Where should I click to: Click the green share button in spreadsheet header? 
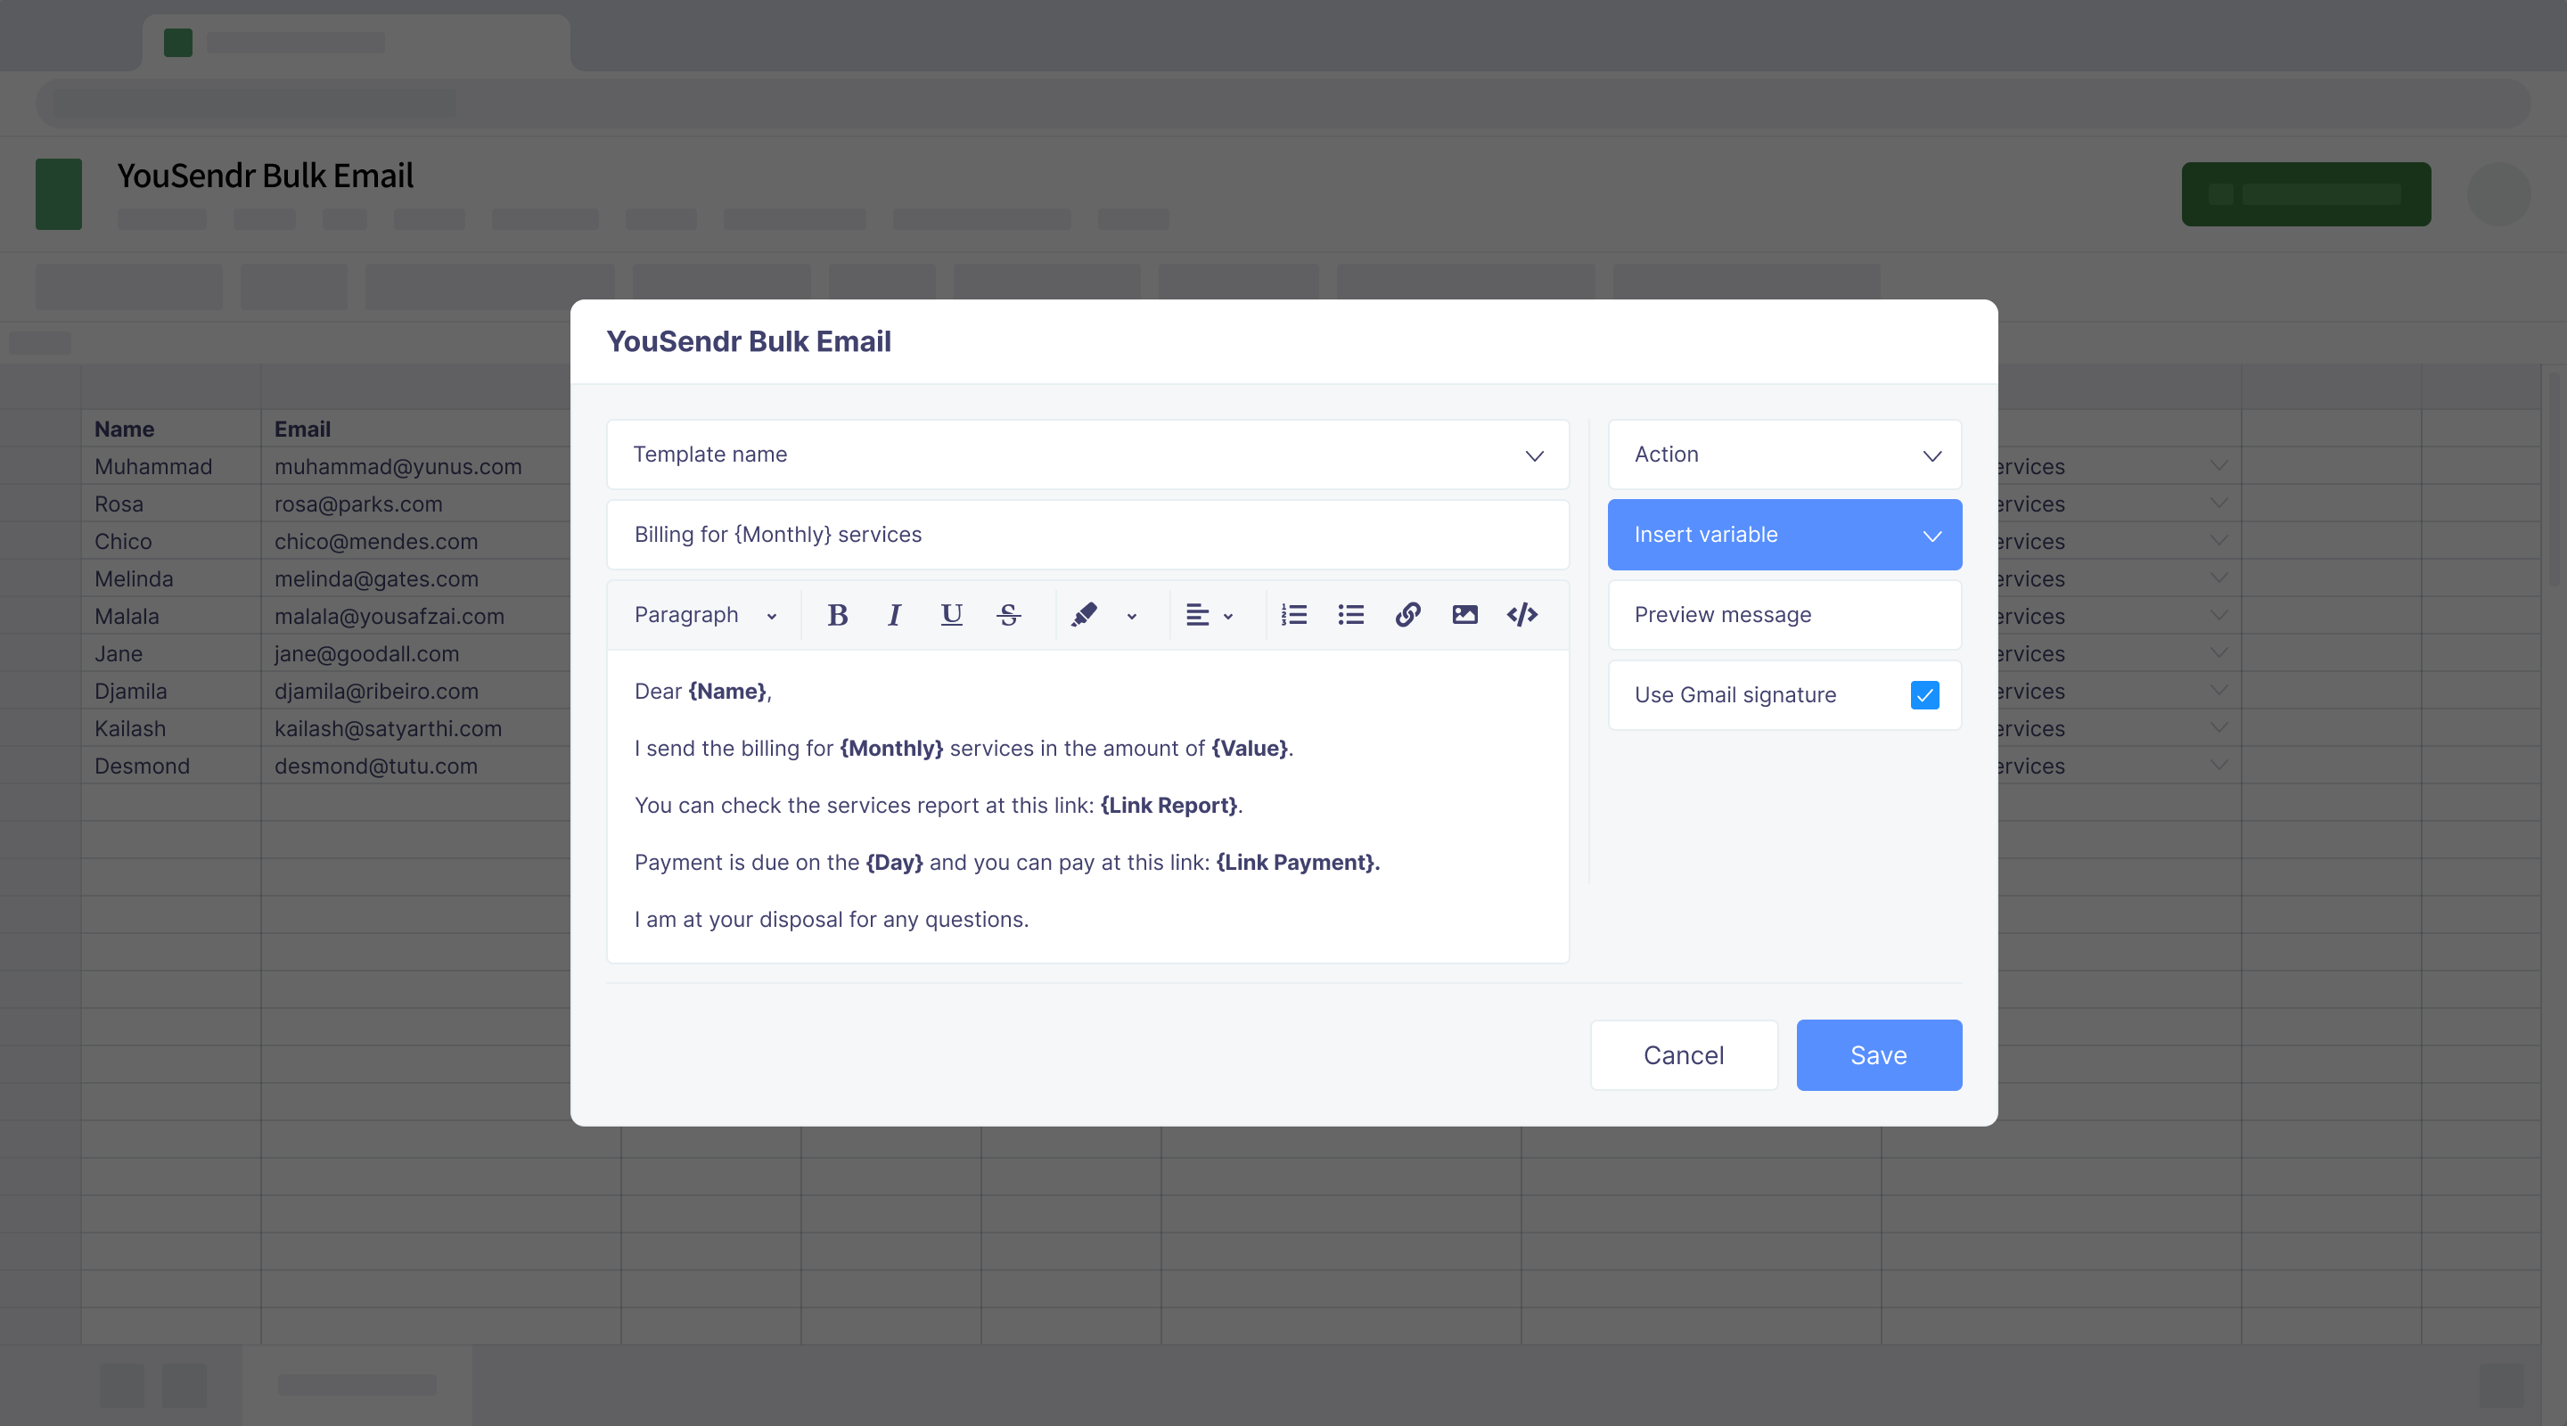[2306, 194]
